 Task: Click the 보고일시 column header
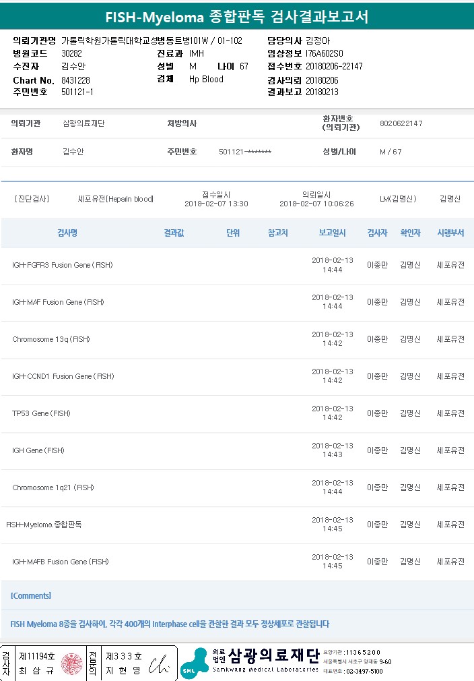pyautogui.click(x=332, y=233)
